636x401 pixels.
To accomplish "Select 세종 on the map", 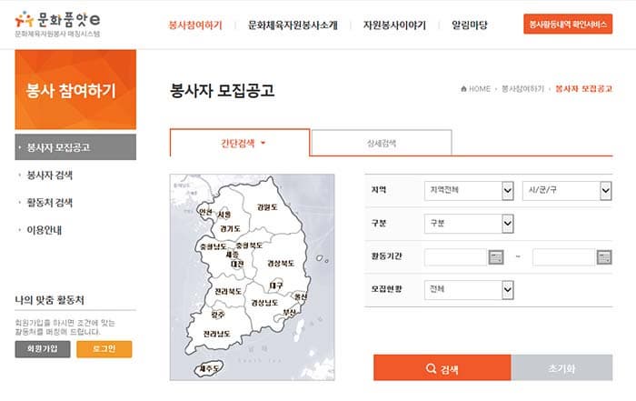I will 233,255.
